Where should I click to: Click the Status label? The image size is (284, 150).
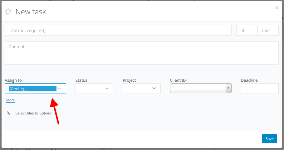pyautogui.click(x=81, y=80)
